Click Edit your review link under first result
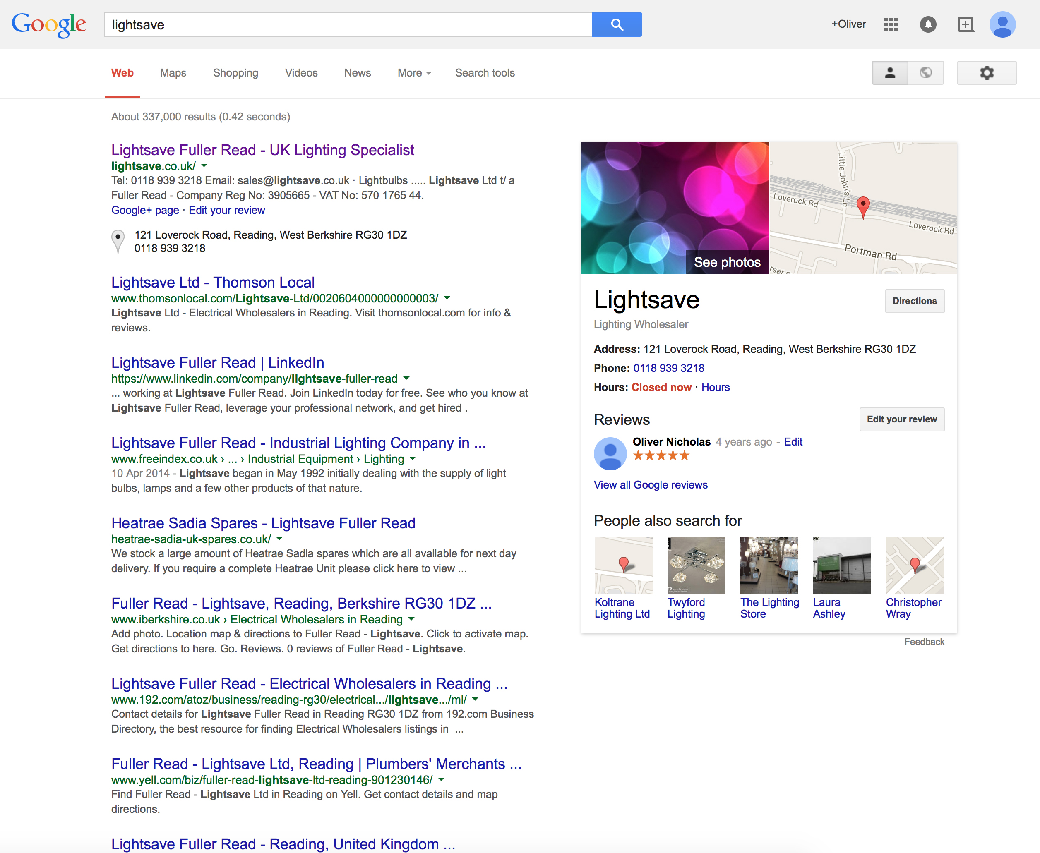 [x=226, y=210]
